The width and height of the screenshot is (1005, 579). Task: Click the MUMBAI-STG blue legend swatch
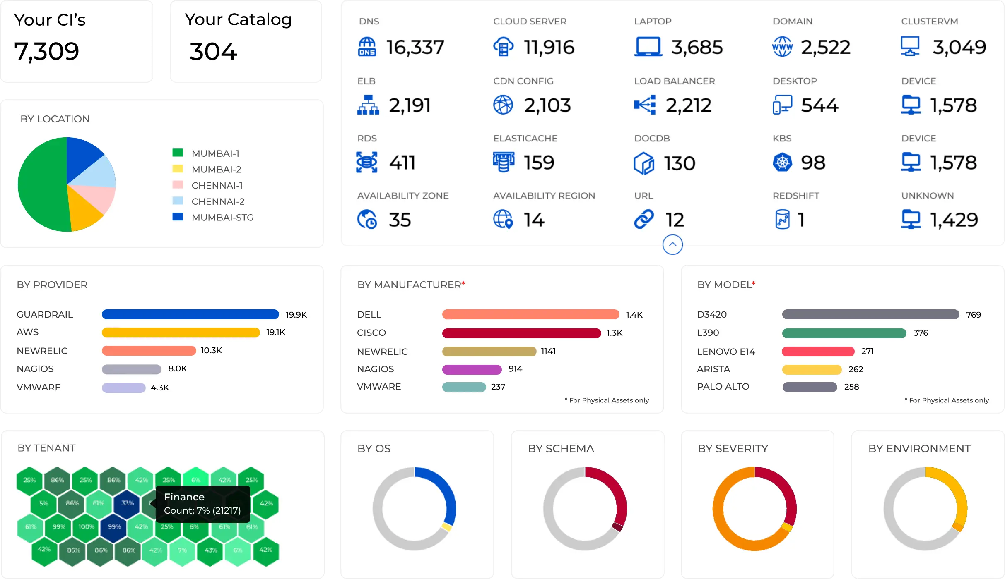[178, 217]
